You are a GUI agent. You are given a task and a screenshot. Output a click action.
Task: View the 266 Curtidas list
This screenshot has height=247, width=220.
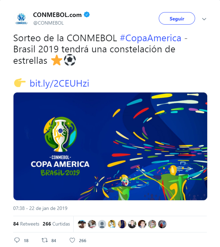[x=56, y=224]
